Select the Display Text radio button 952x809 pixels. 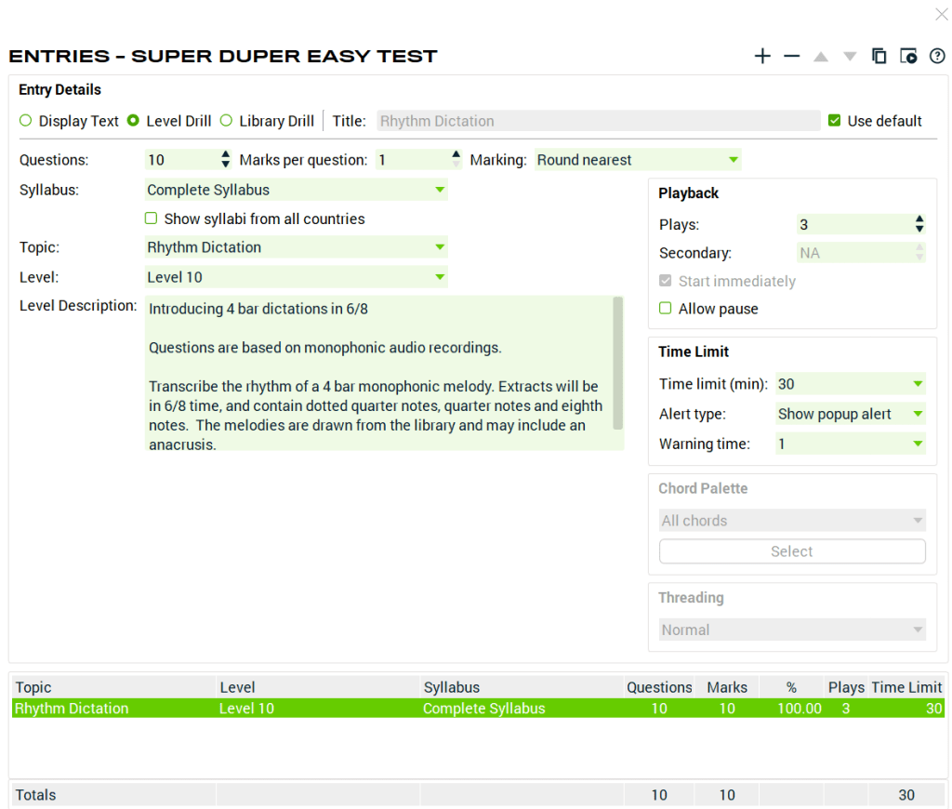click(26, 121)
